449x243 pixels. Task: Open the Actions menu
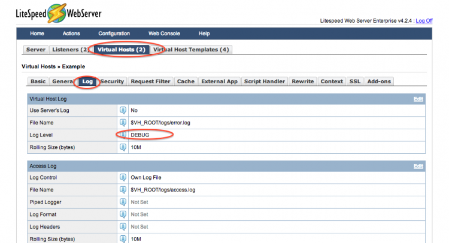71,34
